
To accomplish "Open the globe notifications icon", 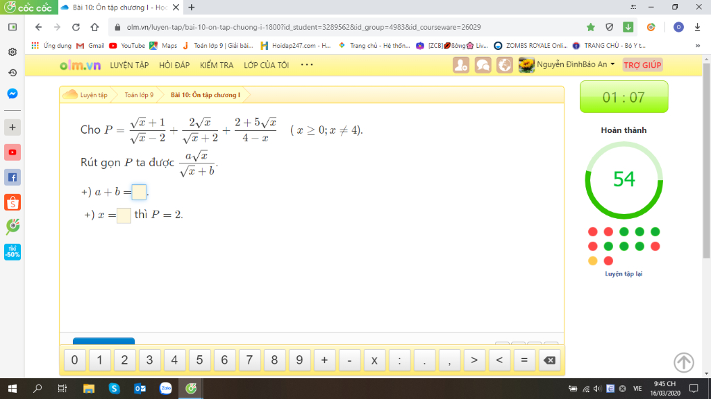I will (x=504, y=65).
